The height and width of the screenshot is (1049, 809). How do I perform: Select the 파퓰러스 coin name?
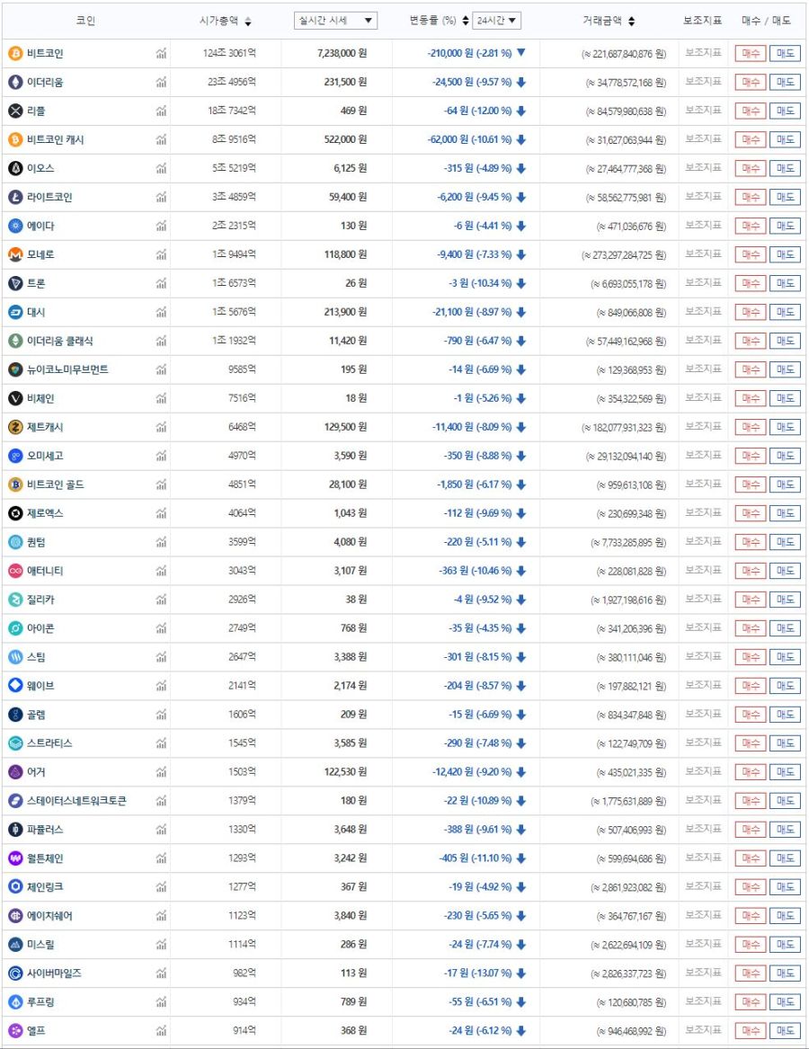(x=45, y=830)
